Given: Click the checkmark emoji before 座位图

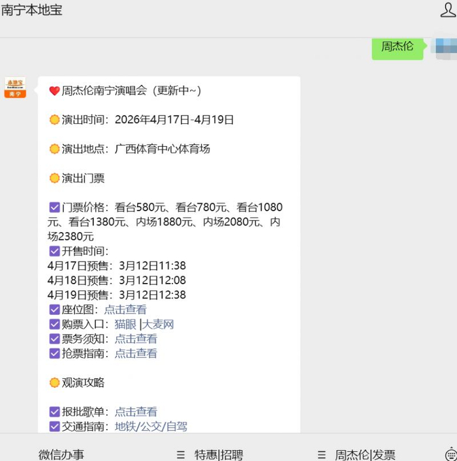Looking at the screenshot, I should coord(54,309).
